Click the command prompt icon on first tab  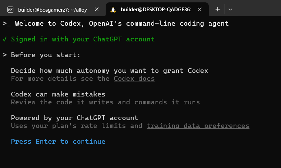click(x=10, y=10)
